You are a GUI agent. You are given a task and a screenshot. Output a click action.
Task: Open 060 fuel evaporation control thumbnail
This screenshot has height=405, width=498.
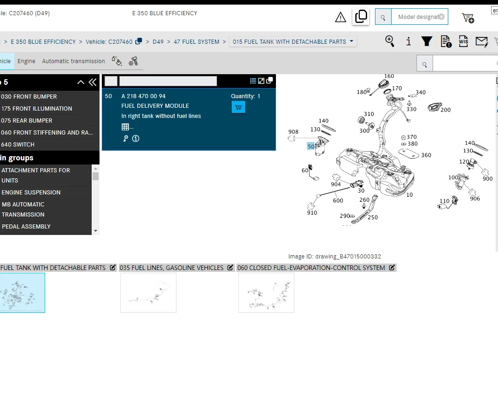coord(266,293)
